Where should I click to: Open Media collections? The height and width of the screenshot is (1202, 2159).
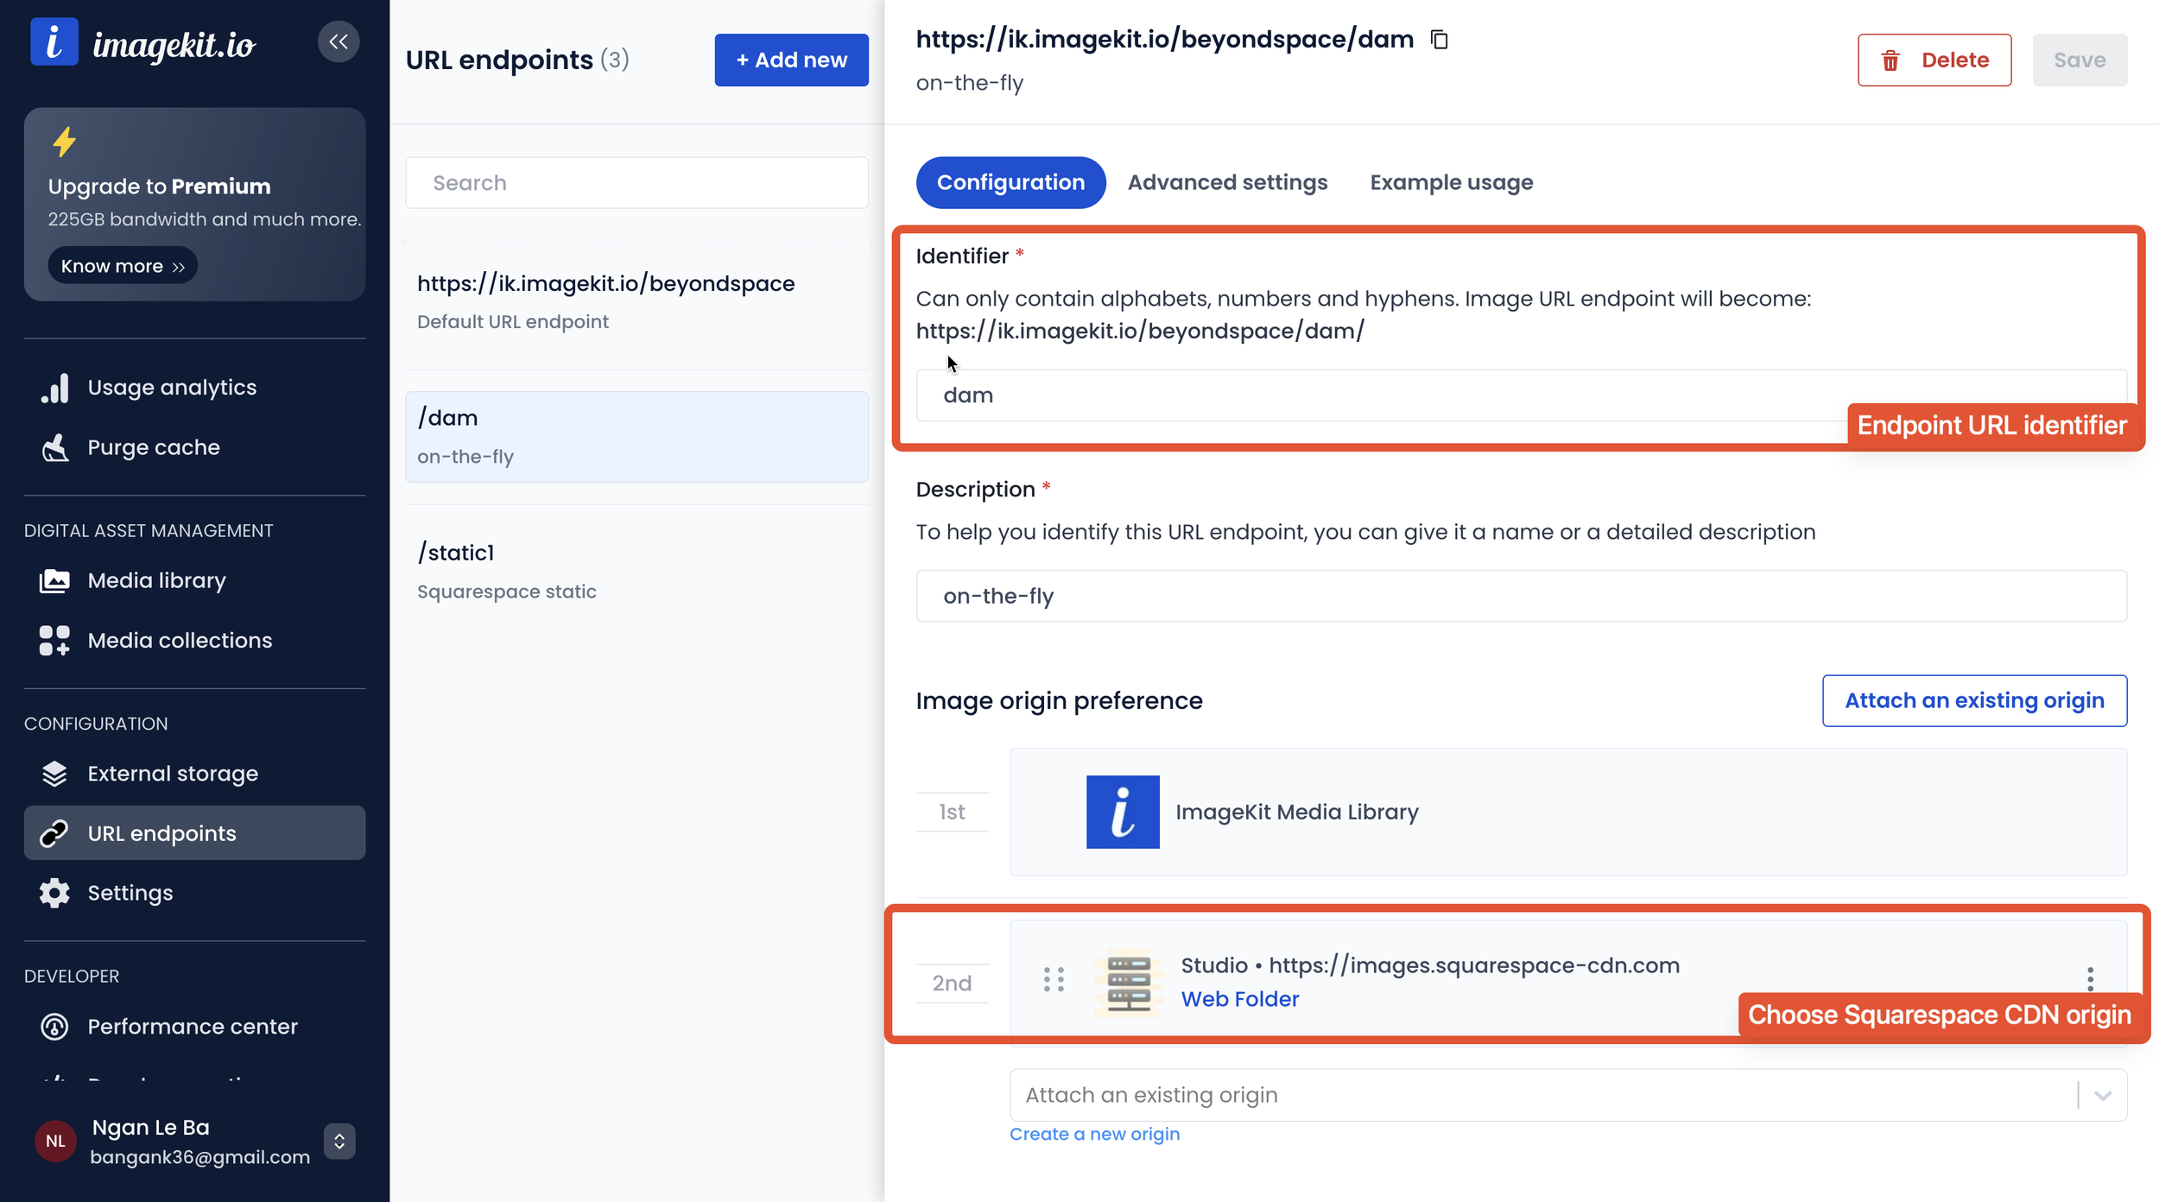[x=180, y=641]
